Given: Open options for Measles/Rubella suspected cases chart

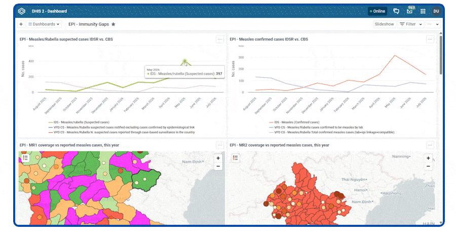Looking at the screenshot, I should tap(220, 39).
